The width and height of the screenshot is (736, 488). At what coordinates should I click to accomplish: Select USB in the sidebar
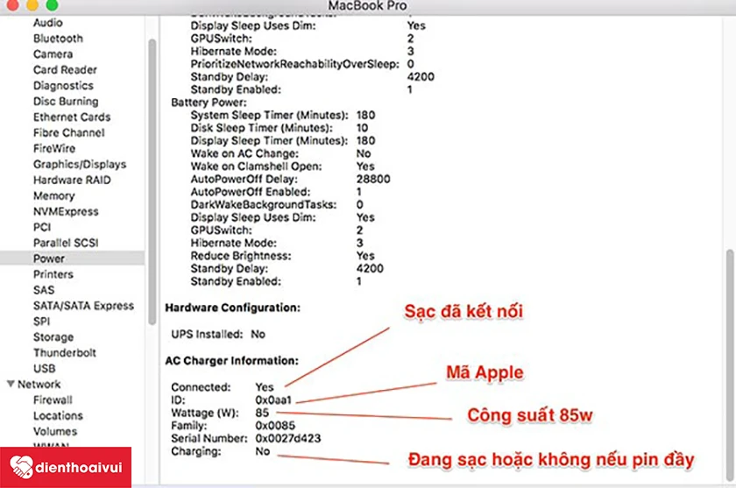[x=44, y=369]
